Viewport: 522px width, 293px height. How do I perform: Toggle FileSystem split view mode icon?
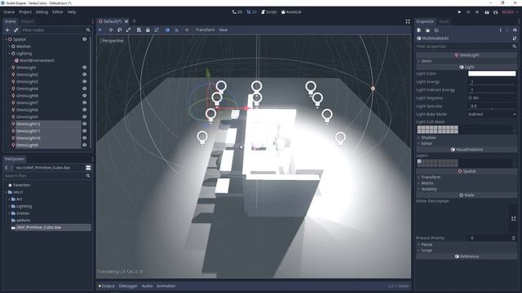click(88, 168)
